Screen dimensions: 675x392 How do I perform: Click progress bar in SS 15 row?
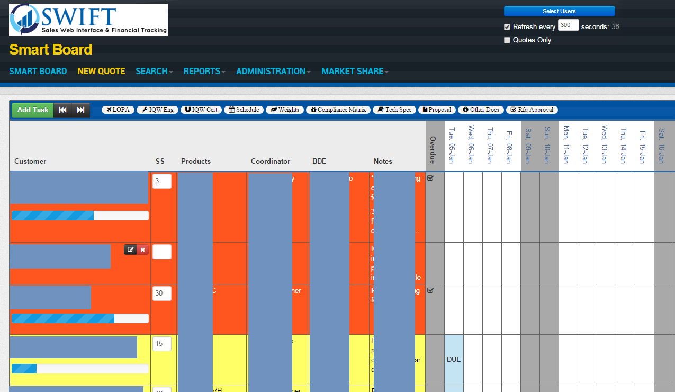[x=80, y=369]
